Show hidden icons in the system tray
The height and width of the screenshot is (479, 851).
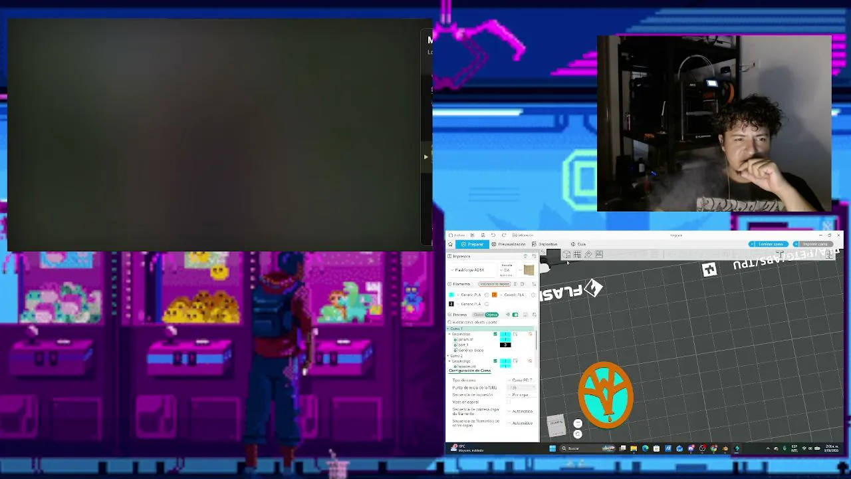(768, 448)
